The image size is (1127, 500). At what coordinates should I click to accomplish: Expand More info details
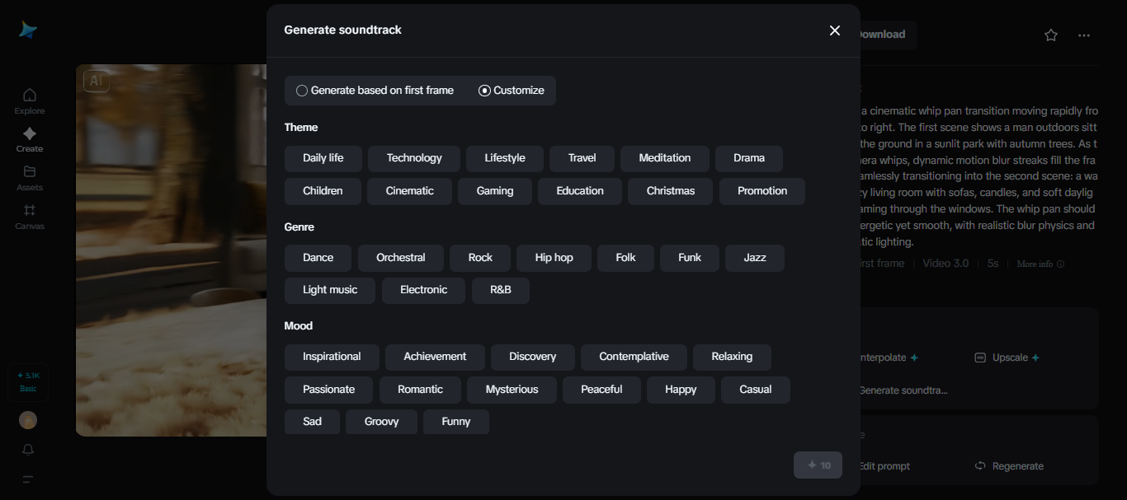1040,264
